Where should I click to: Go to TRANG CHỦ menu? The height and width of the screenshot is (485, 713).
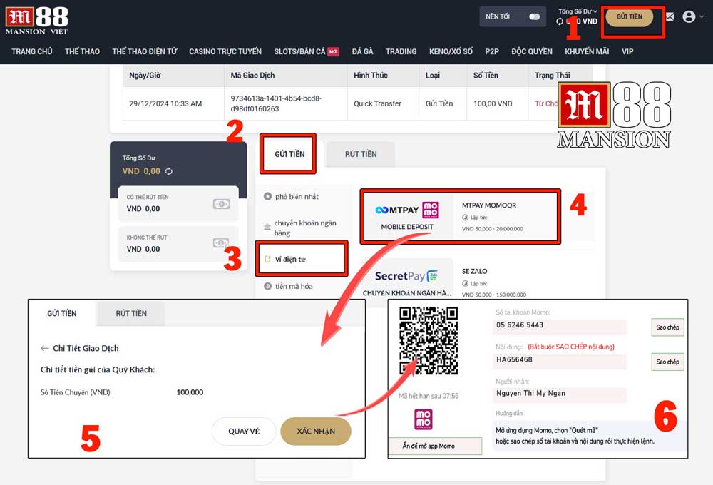(32, 51)
